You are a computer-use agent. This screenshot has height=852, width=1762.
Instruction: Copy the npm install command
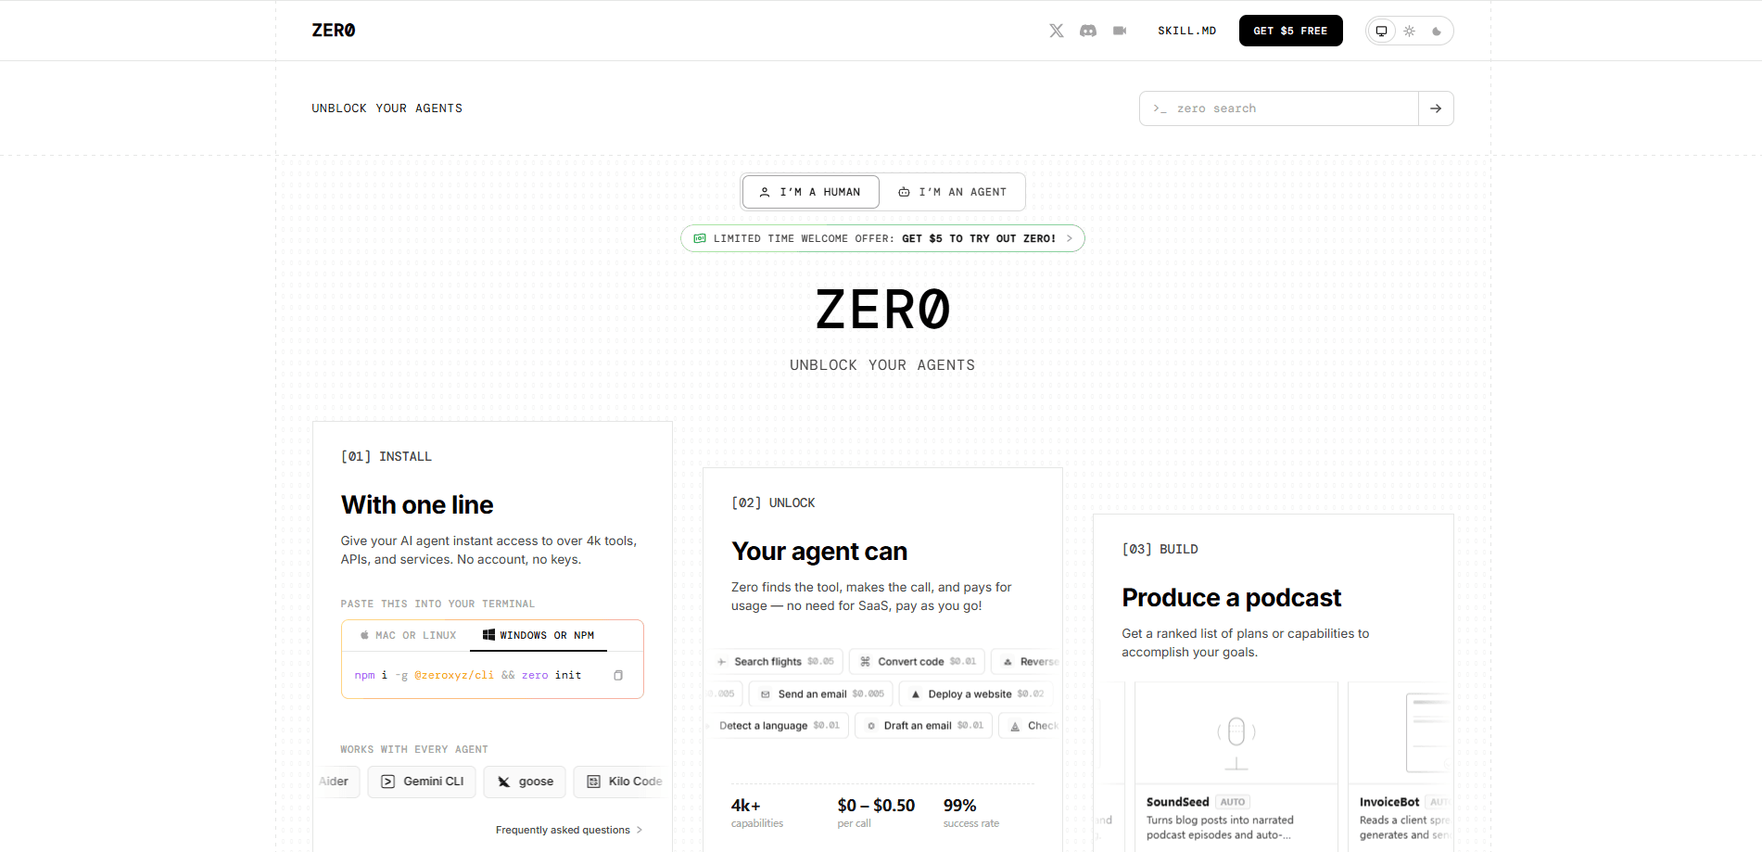pyautogui.click(x=618, y=675)
